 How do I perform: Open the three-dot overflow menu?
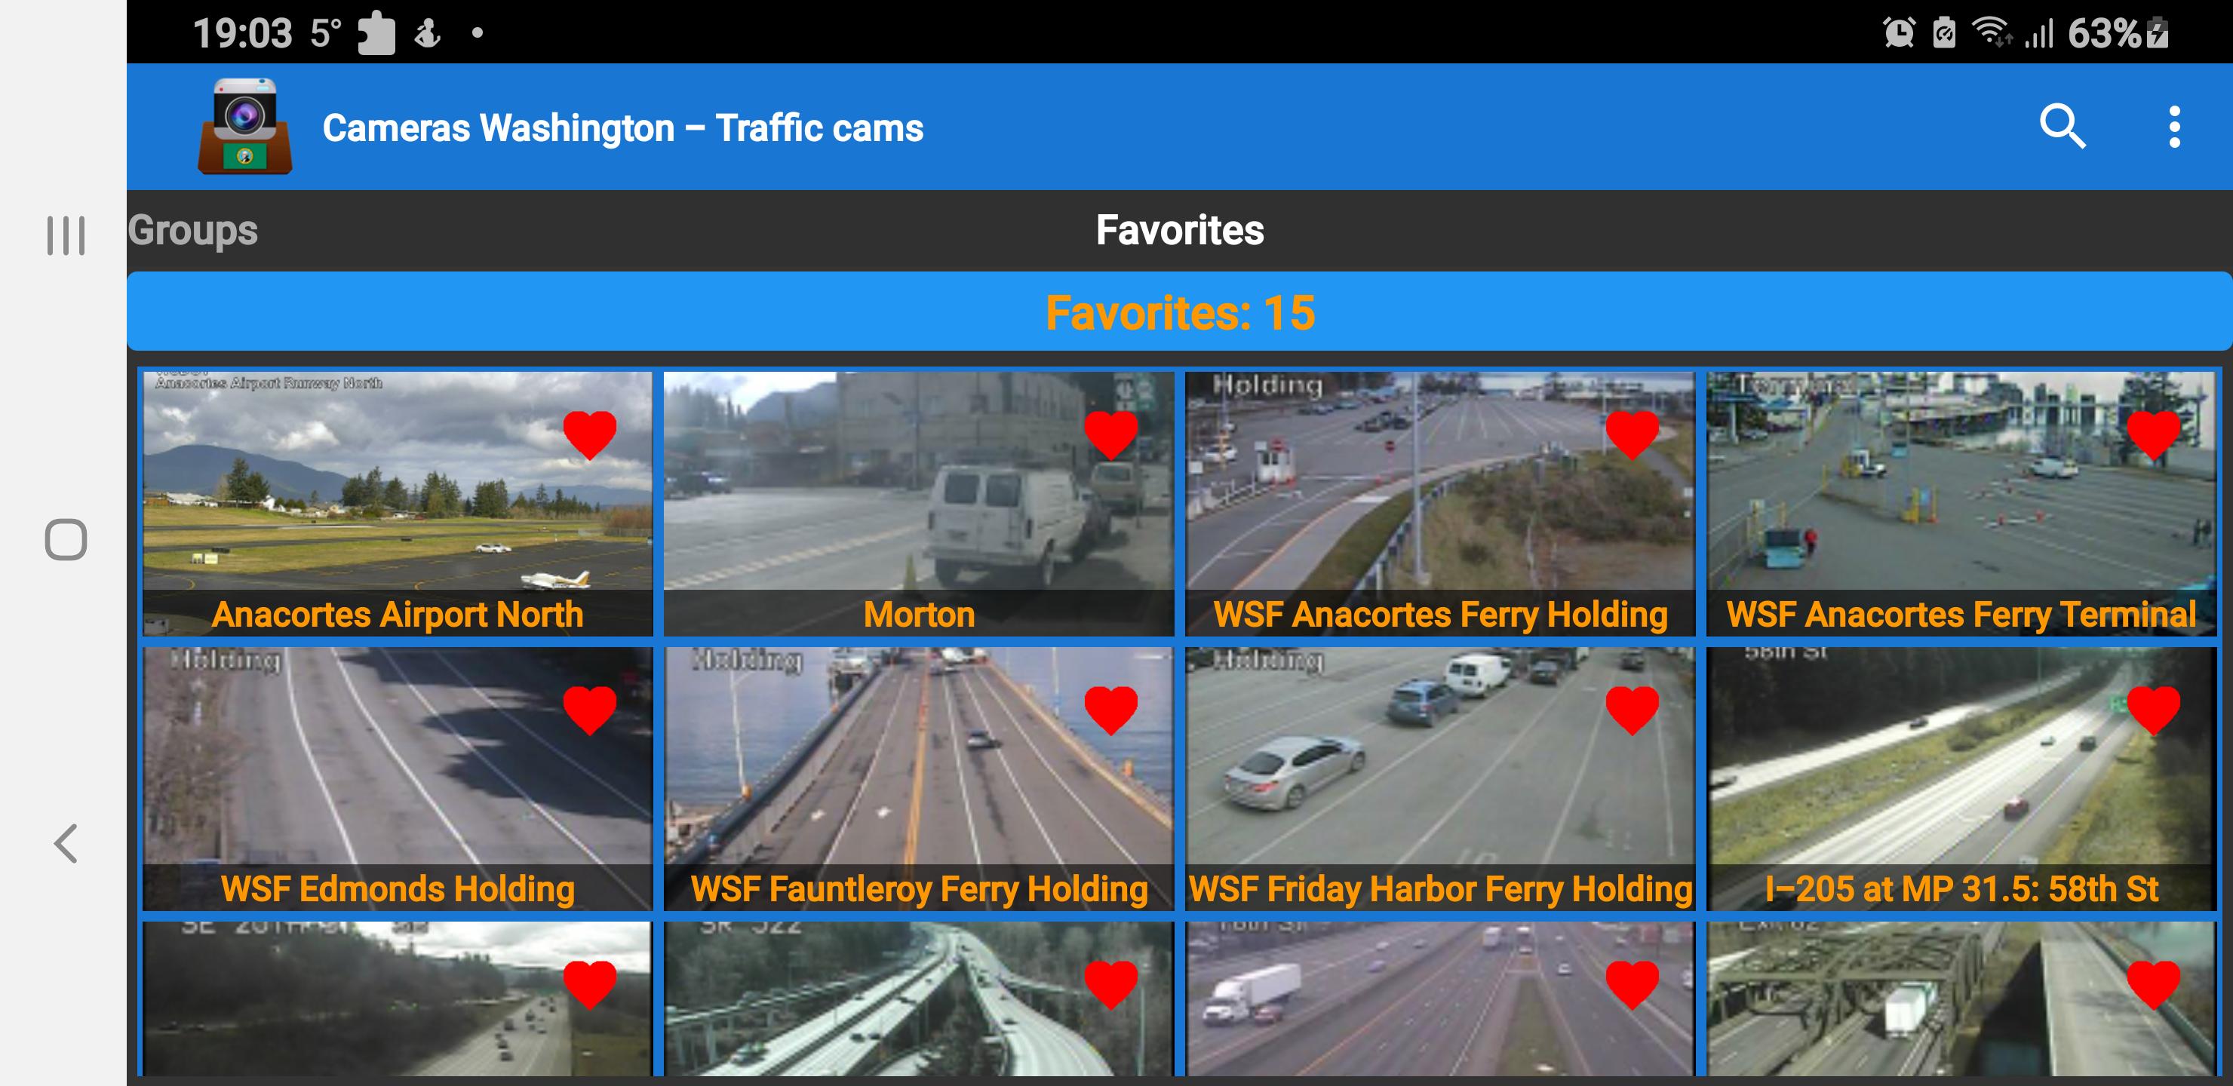pyautogui.click(x=2173, y=127)
